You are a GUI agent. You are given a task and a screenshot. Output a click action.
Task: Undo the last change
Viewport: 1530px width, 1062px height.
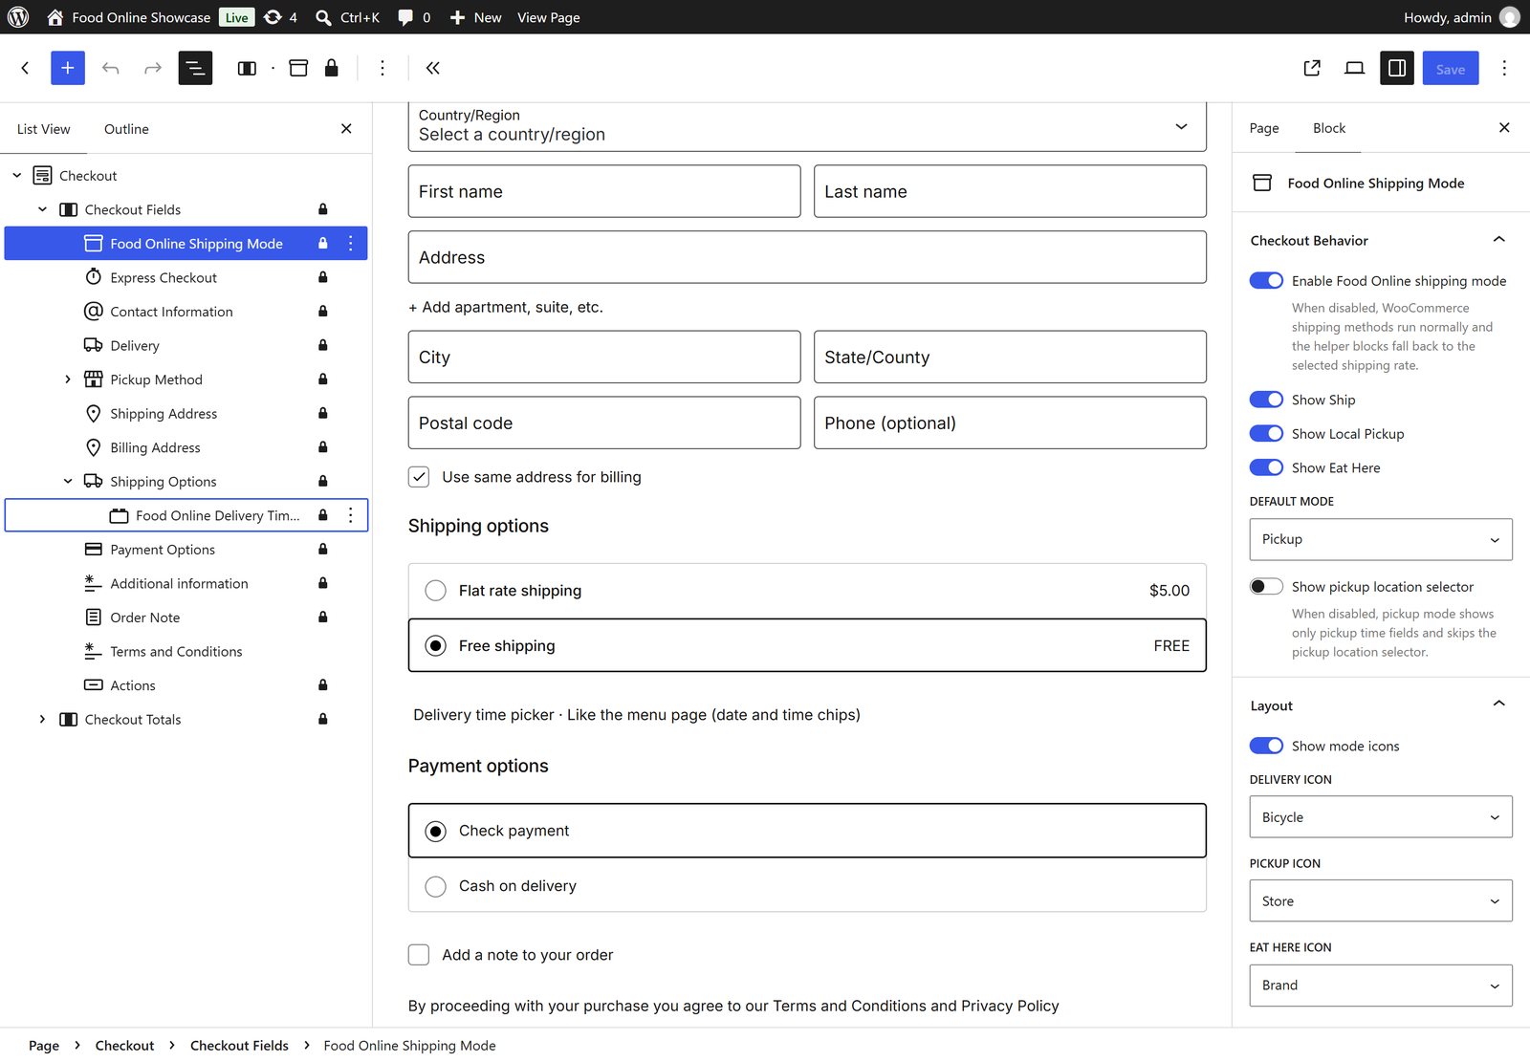click(111, 68)
